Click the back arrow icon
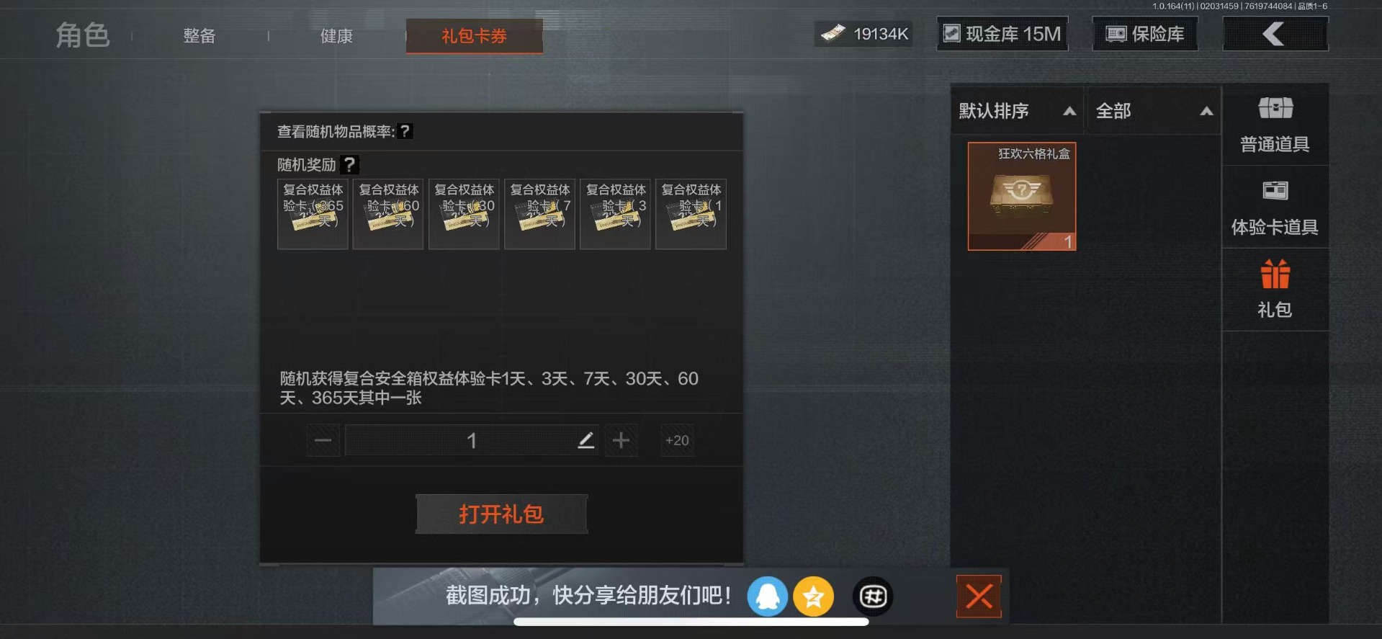Image resolution: width=1382 pixels, height=639 pixels. 1275,34
